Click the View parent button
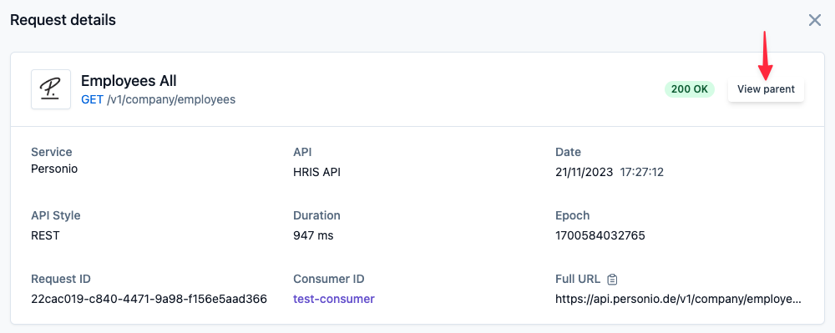This screenshot has width=835, height=333. pyautogui.click(x=766, y=89)
